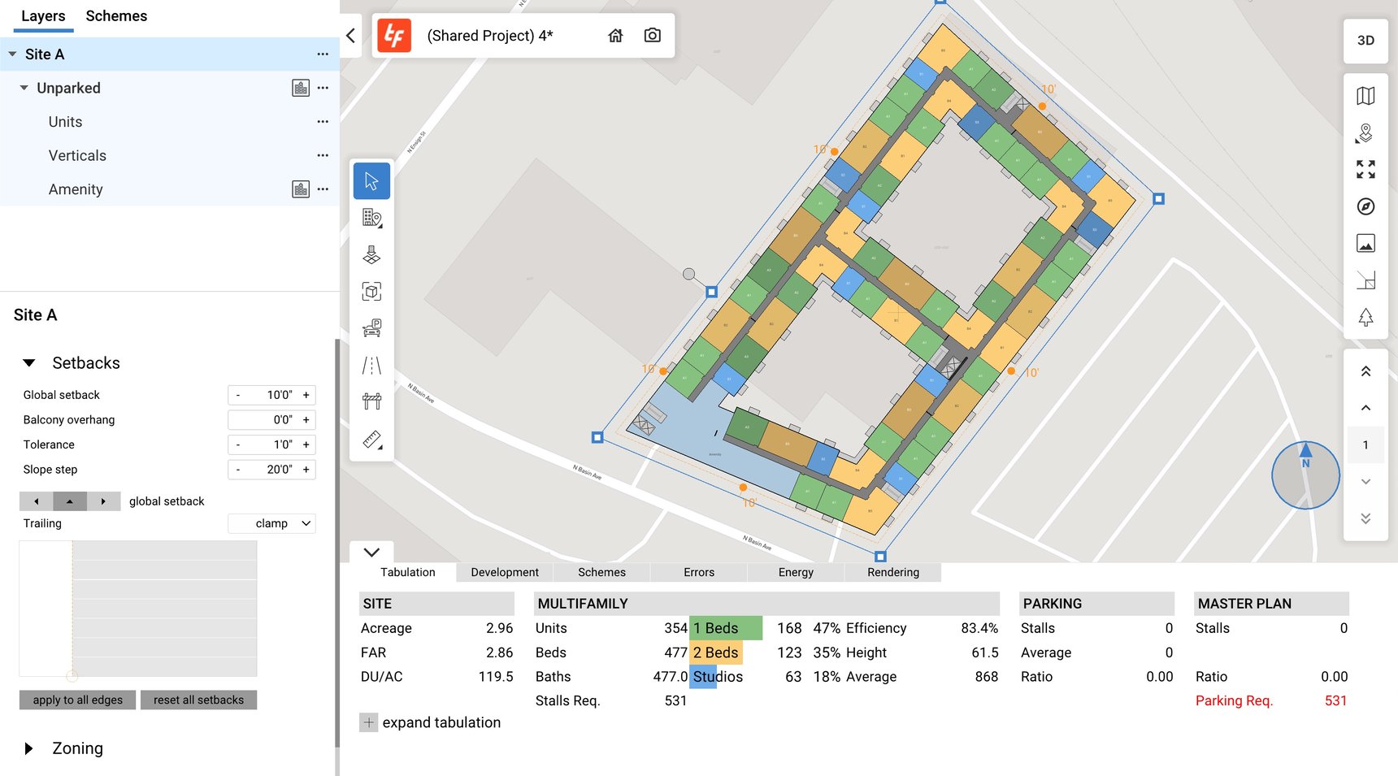Click the compass orientation icon

tap(1366, 206)
